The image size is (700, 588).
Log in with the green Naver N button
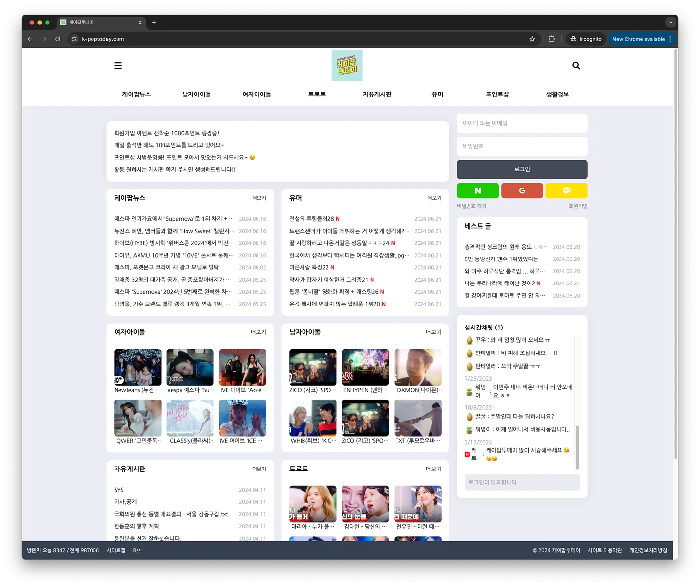pos(478,190)
